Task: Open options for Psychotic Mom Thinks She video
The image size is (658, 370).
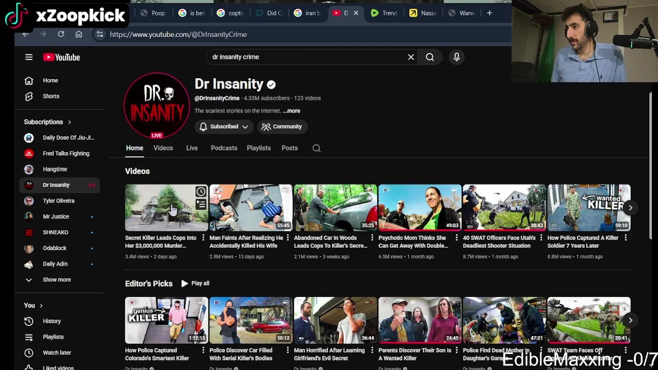Action: 456,238
